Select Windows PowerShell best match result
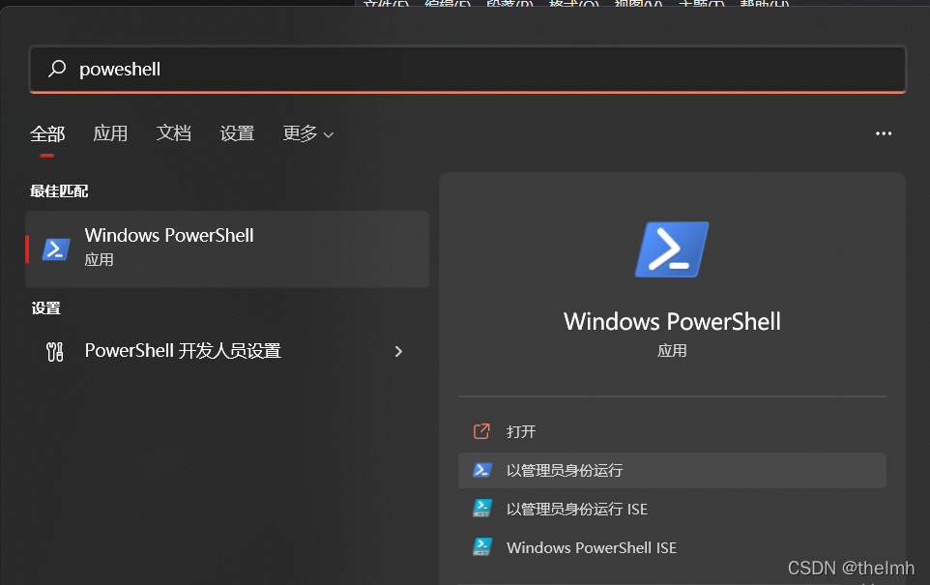This screenshot has height=585, width=930. tap(227, 249)
